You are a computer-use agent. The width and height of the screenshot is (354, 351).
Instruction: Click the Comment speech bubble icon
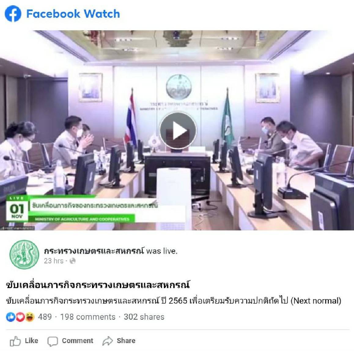[53, 341]
